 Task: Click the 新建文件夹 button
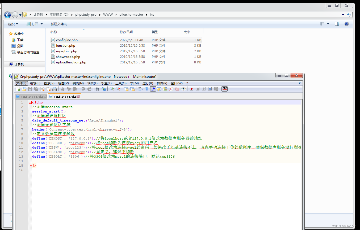59,24
